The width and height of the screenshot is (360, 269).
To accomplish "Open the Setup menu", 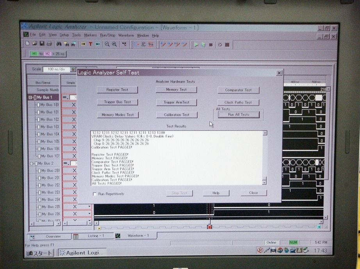I will click(x=64, y=35).
